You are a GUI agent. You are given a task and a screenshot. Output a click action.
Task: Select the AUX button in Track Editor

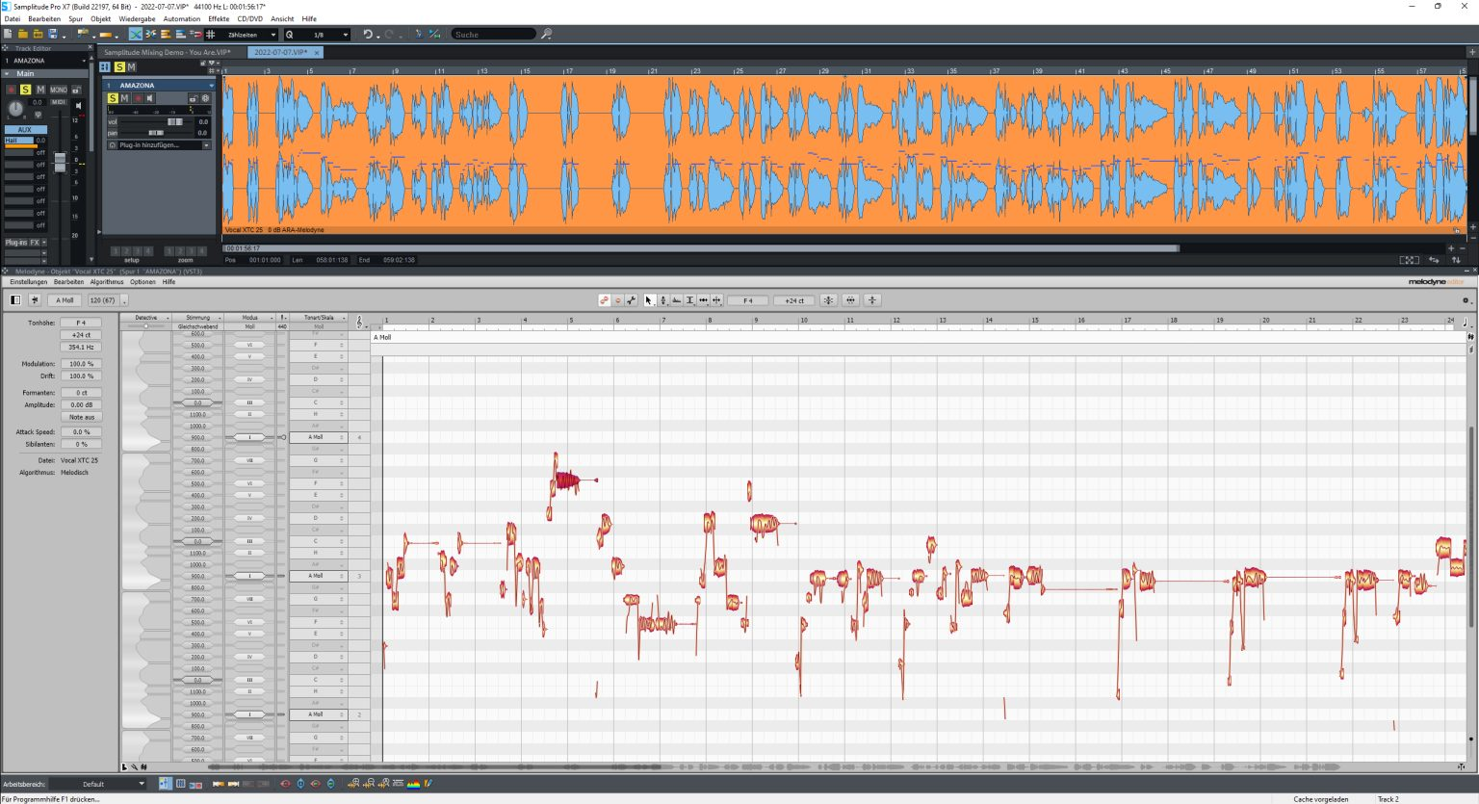coord(25,129)
